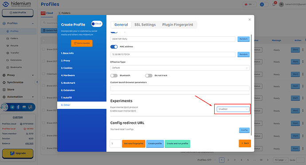Open the Telegram support icon
The height and width of the screenshot is (165, 306).
(12, 107)
